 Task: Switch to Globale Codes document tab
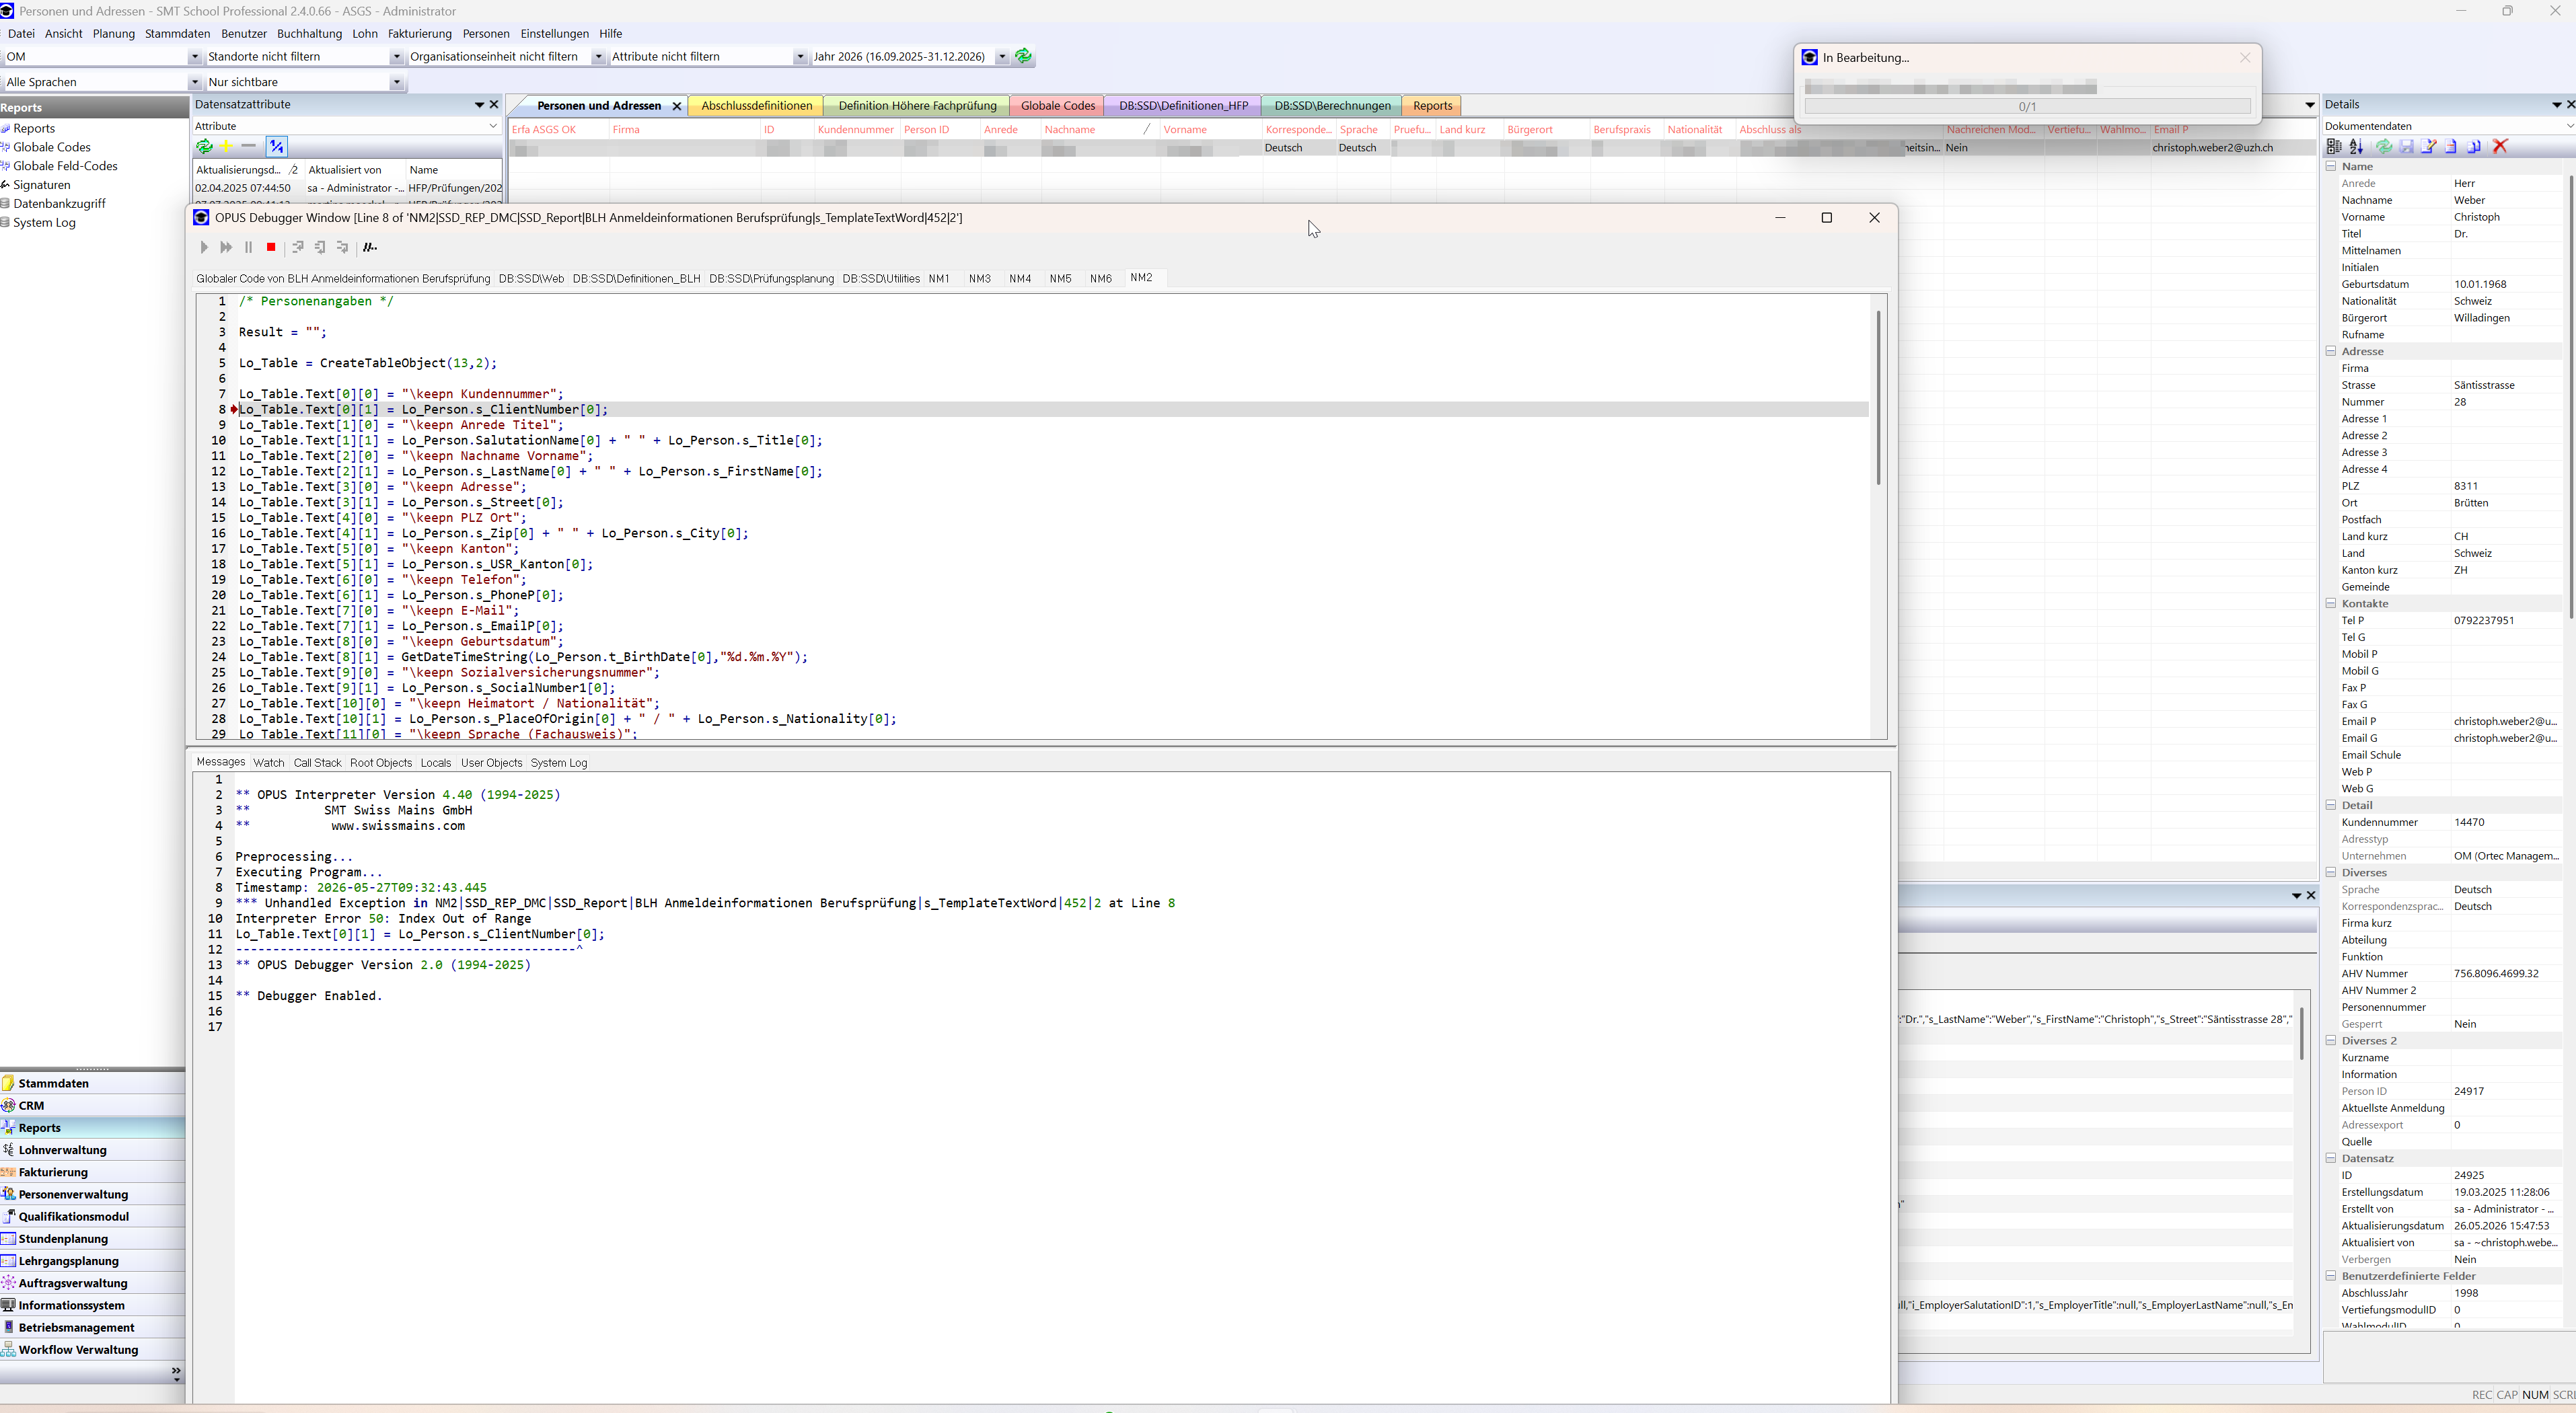[1057, 105]
